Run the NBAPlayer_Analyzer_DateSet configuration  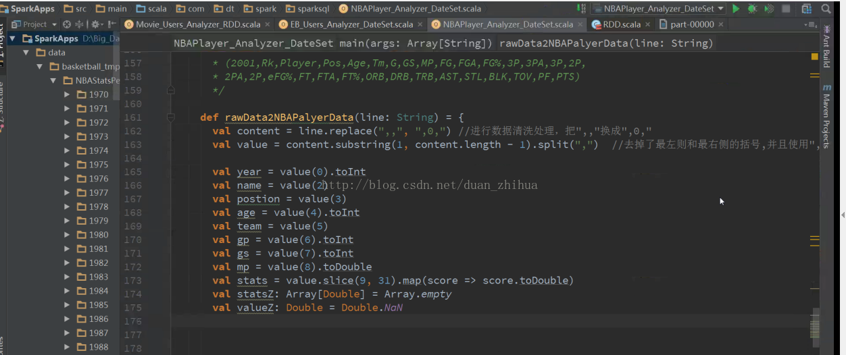[736, 9]
